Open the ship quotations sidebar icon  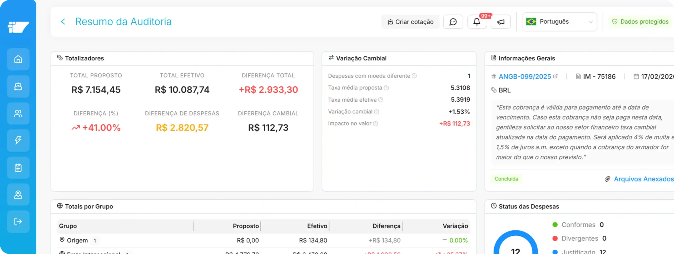click(x=18, y=86)
